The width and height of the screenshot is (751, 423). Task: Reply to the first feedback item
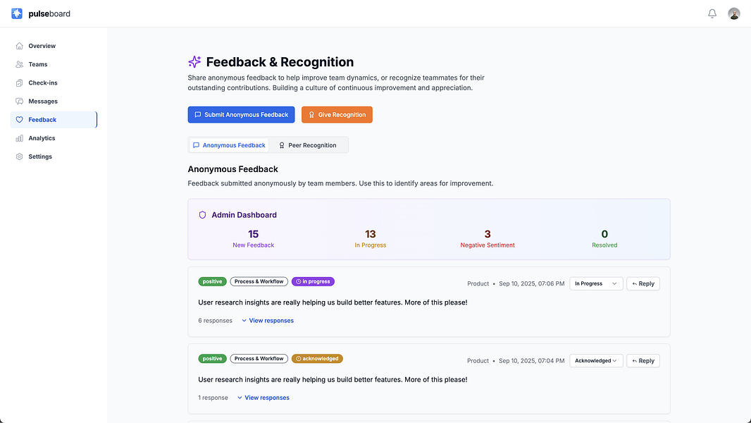tap(643, 283)
